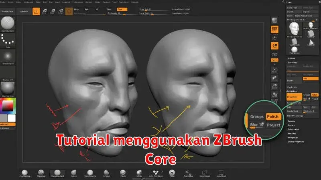Expand the Deformation section
Viewport: 321px width, 180px height.
tap(294, 129)
